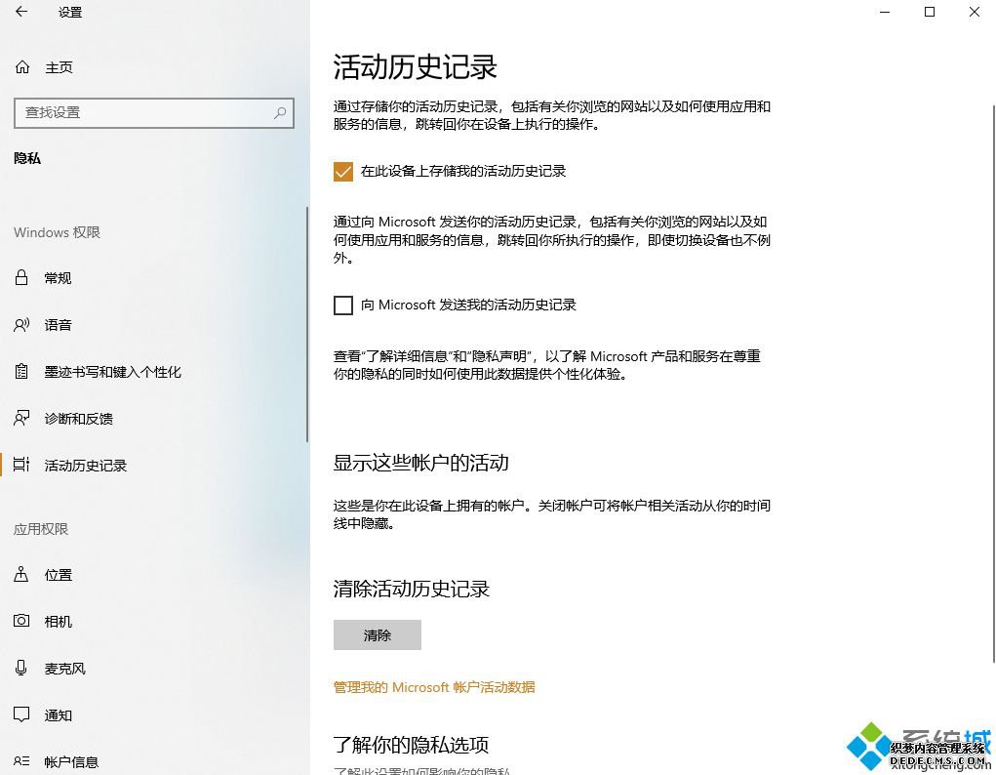Maximize the 设置 window
Screen dimensions: 996x775
(x=930, y=12)
